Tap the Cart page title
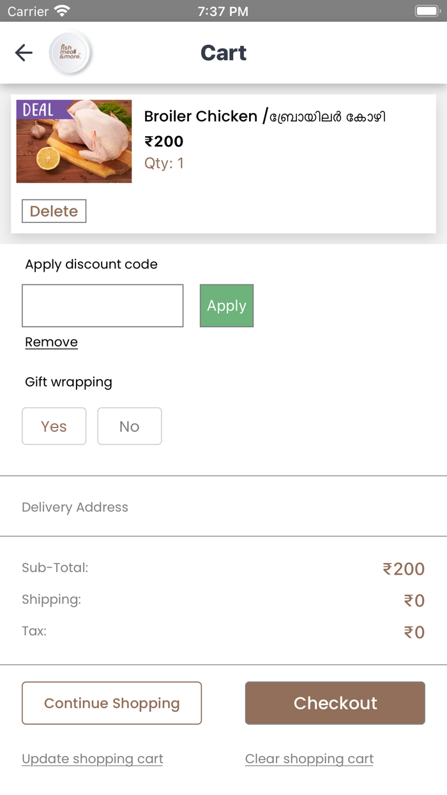 tap(223, 53)
